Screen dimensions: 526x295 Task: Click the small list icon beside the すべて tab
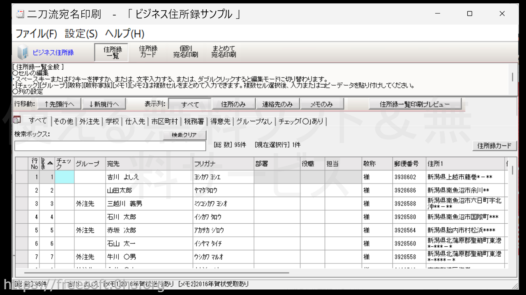[x=17, y=120]
